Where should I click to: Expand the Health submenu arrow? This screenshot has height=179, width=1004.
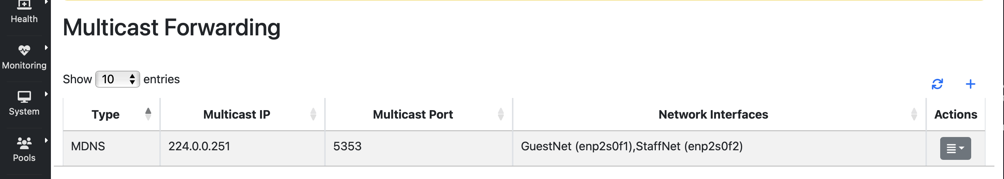[46, 2]
